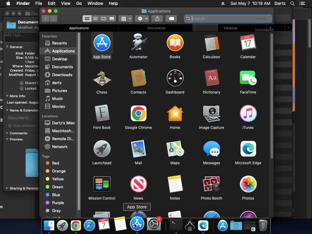Open Terminal from the Dock
The width and height of the screenshot is (312, 234).
tap(176, 225)
